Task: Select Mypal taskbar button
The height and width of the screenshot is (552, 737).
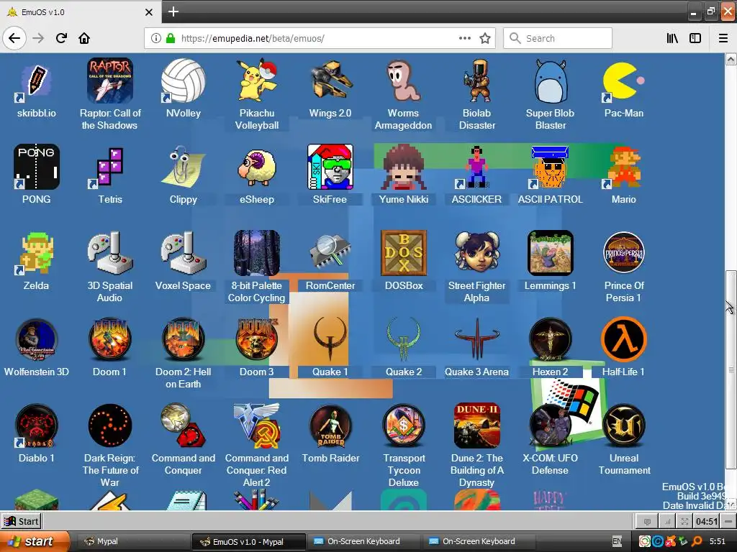Action: (x=132, y=541)
